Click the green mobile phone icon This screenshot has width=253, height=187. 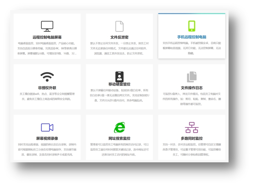192,26
